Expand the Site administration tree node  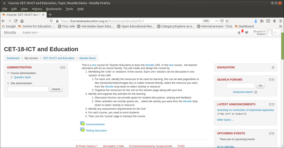click(x=8, y=83)
